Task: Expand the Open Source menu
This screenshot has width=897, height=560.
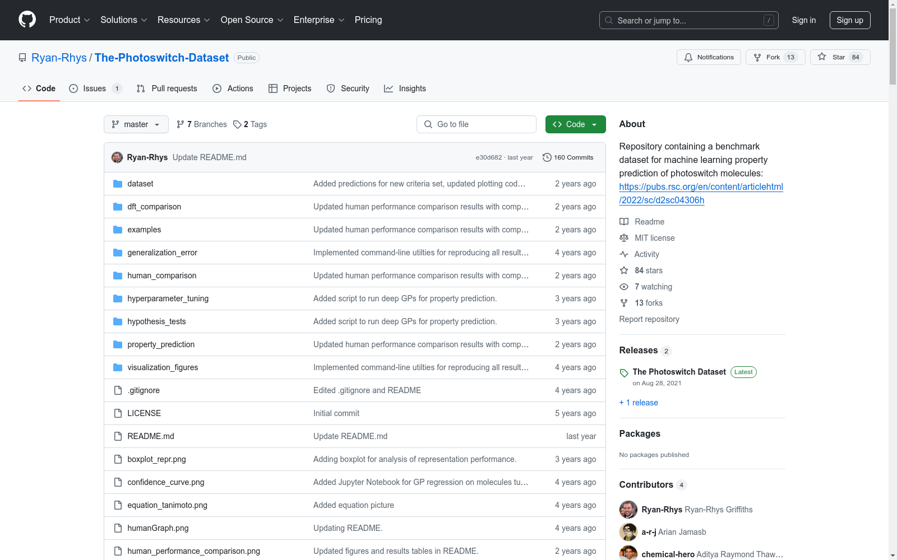Action: (252, 20)
